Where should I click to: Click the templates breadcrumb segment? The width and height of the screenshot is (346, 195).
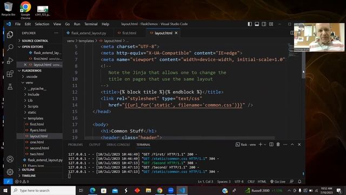pos(86,41)
